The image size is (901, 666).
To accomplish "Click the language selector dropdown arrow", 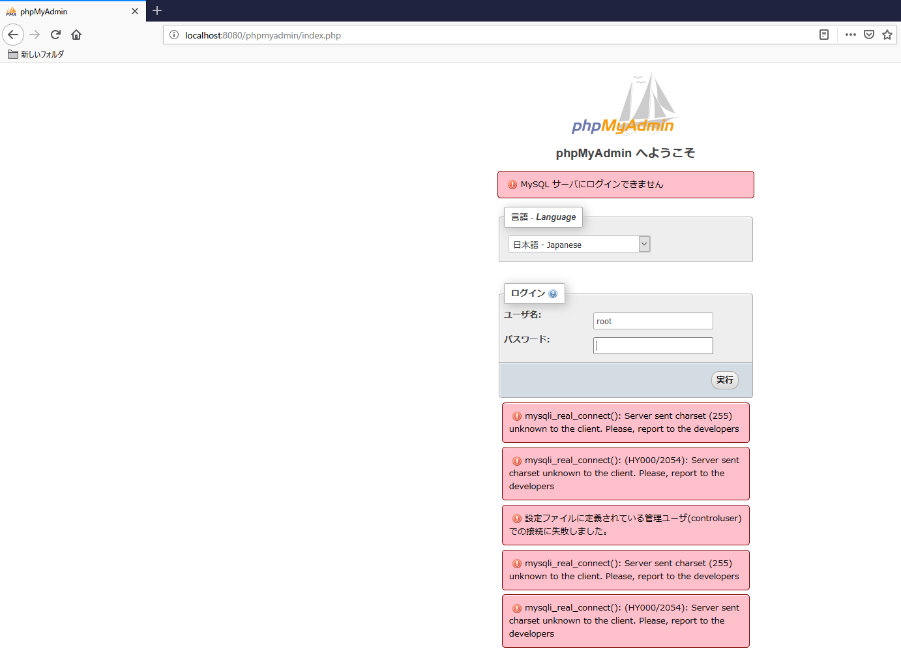I will point(643,244).
